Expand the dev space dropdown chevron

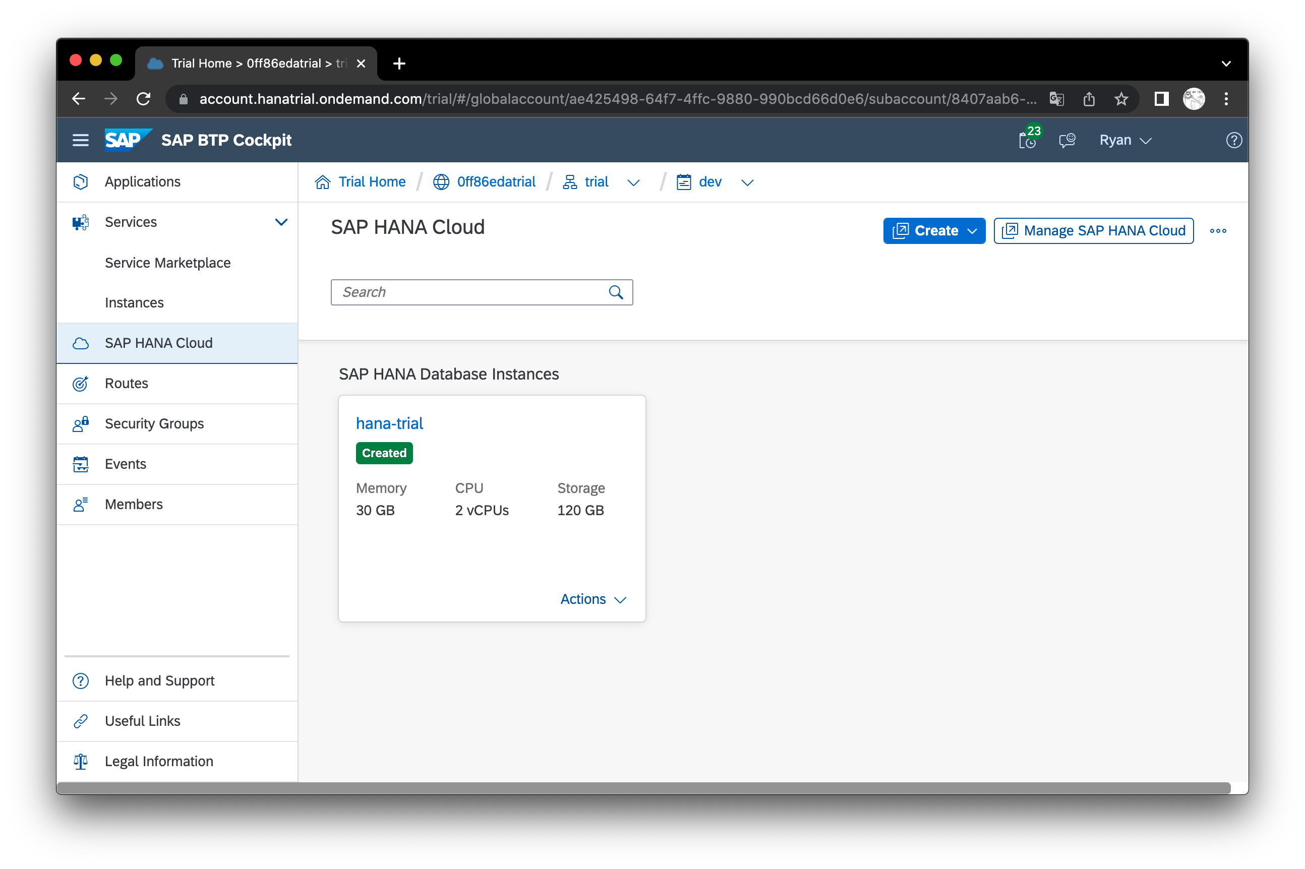pyautogui.click(x=747, y=182)
